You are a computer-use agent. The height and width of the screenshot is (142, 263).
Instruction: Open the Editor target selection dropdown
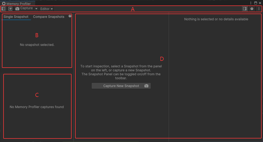(47, 9)
